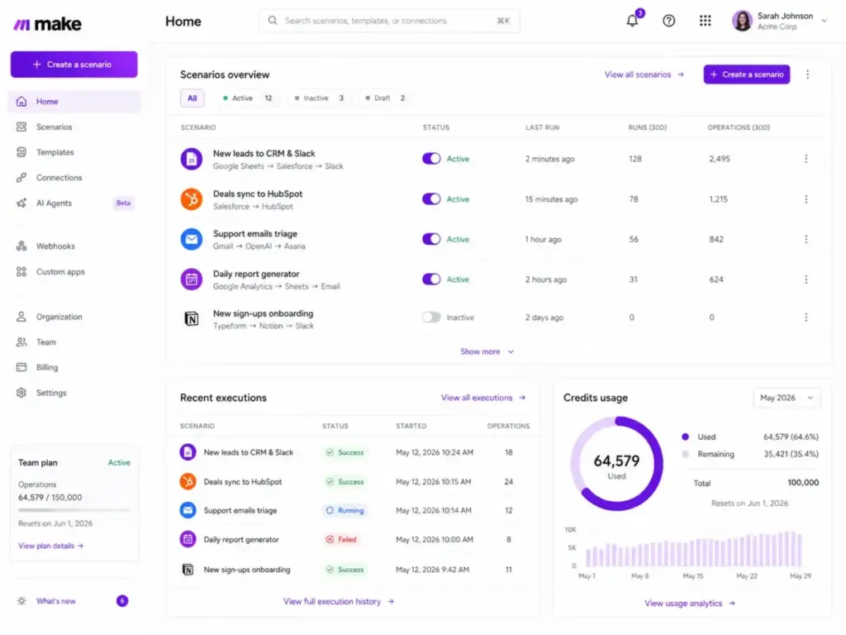Select the All scenarios filter tab
Viewport: 846px width, 635px height.
click(192, 98)
